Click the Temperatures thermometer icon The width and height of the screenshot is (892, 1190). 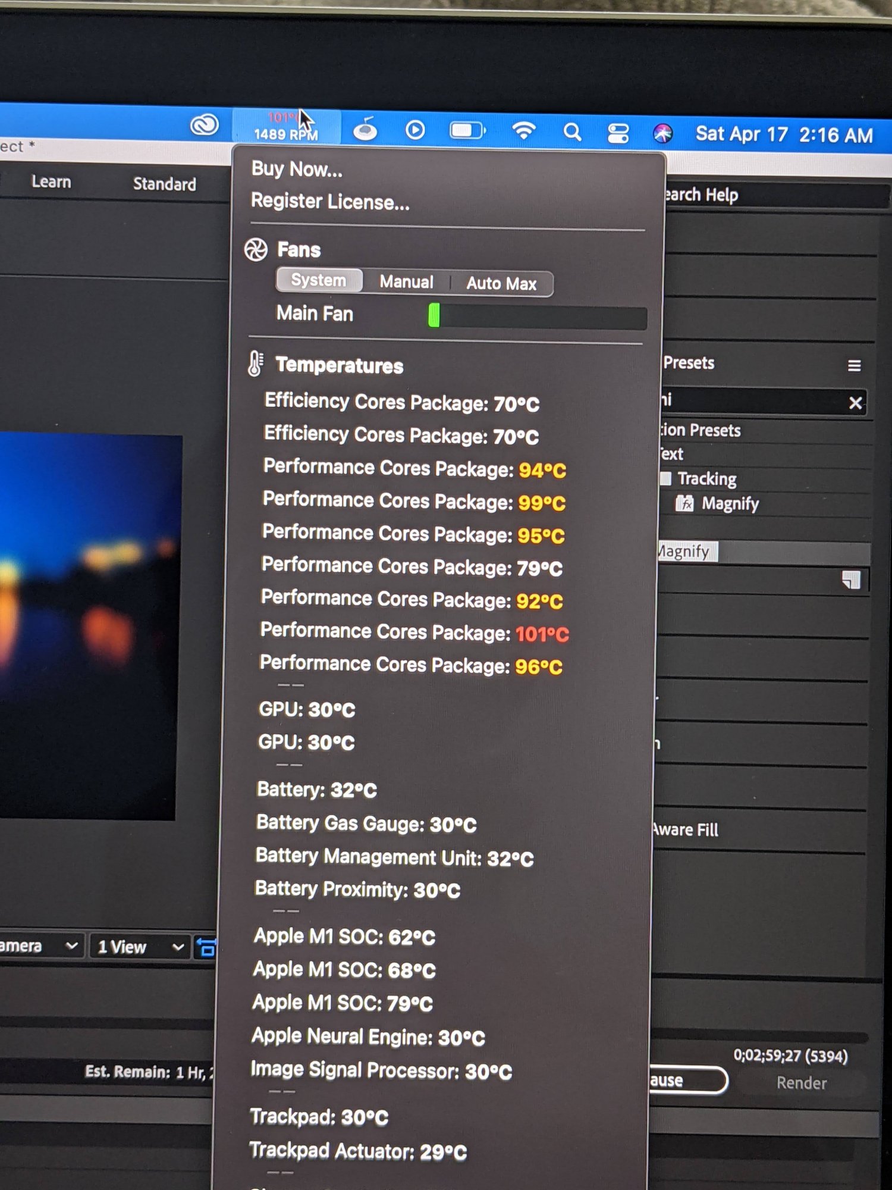pyautogui.click(x=255, y=364)
